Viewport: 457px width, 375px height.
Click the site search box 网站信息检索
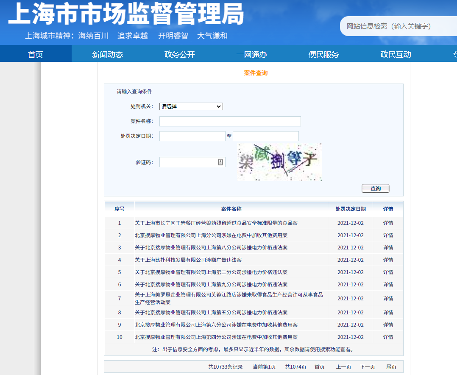pyautogui.click(x=399, y=26)
